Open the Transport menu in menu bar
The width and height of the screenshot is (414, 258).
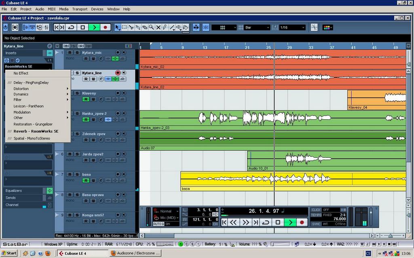tap(80, 9)
